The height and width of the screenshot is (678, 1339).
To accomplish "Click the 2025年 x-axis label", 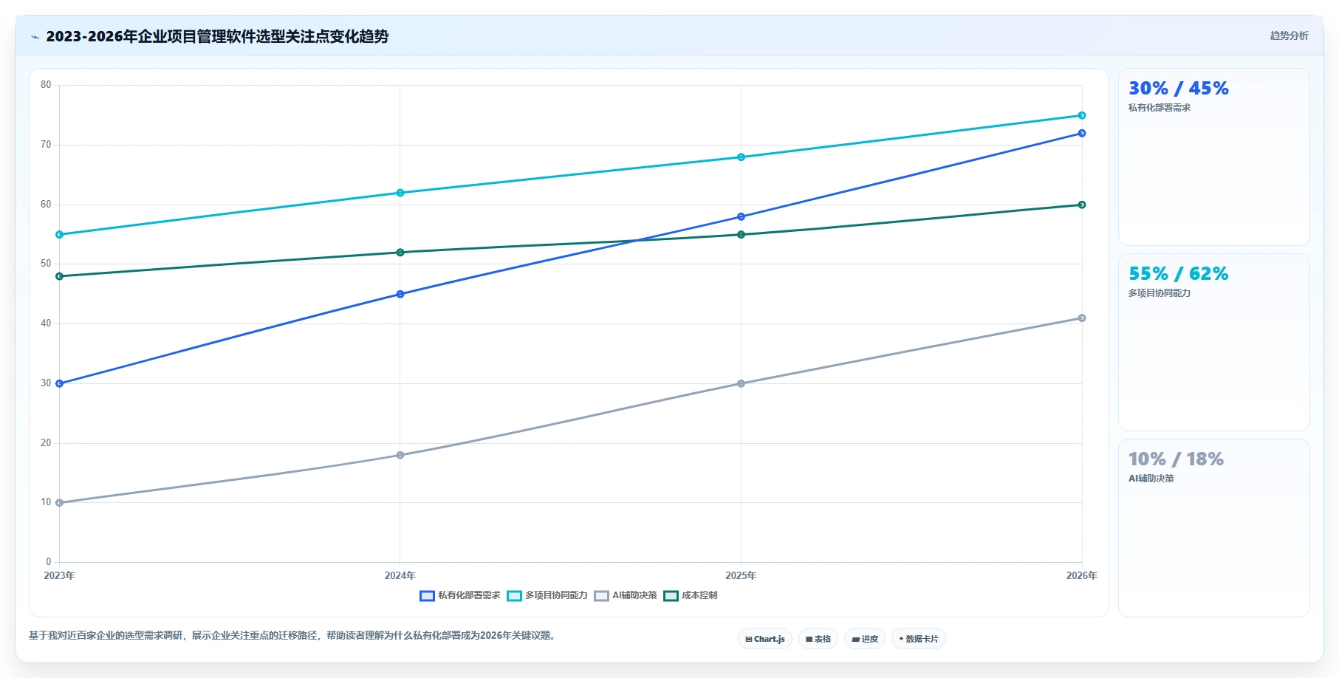I will (741, 575).
